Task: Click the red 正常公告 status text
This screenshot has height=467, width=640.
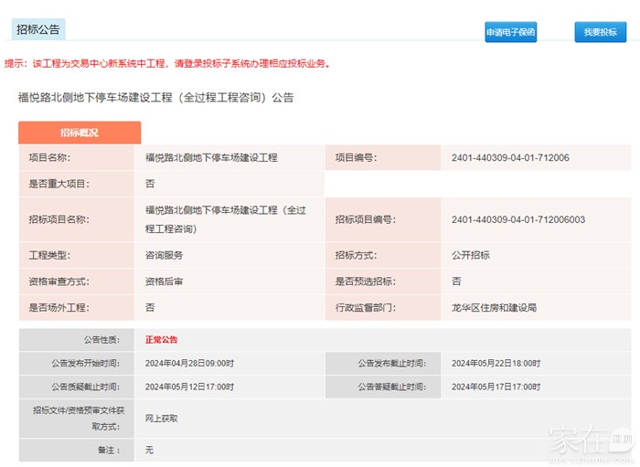Action: point(161,340)
